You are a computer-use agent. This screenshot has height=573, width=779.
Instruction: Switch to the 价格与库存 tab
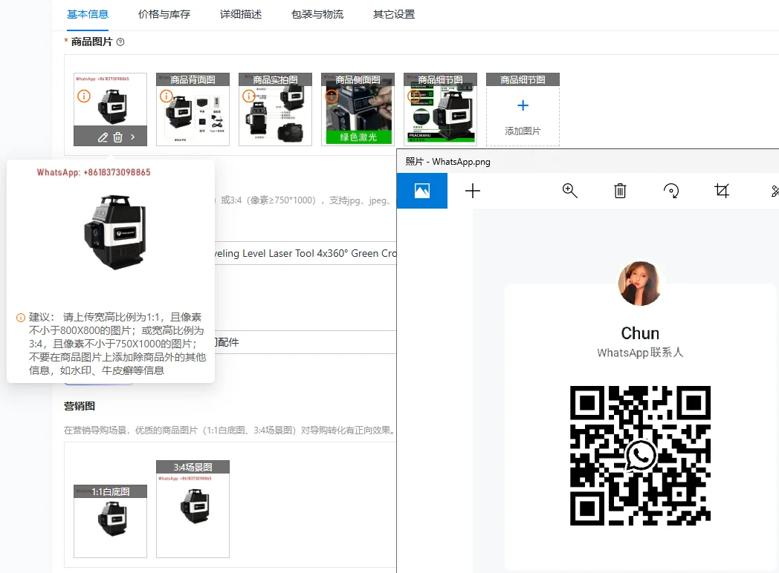click(x=164, y=14)
